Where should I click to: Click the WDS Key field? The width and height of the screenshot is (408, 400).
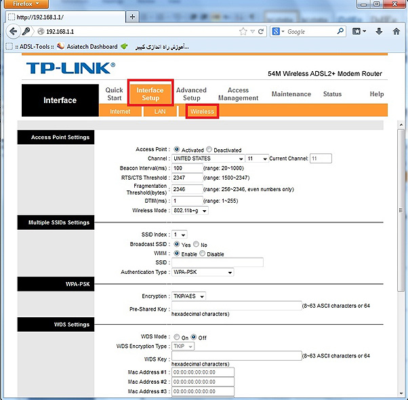click(237, 356)
